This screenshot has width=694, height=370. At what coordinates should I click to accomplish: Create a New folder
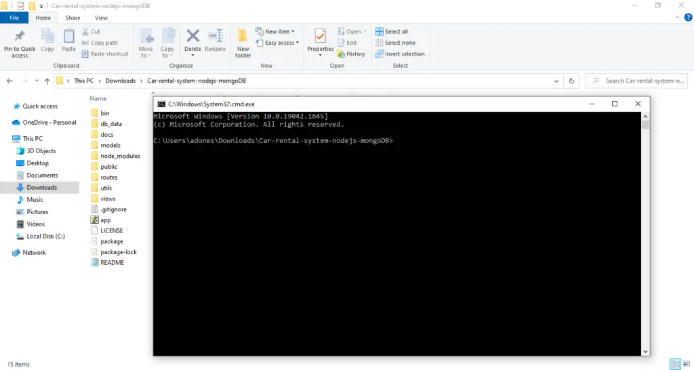[x=243, y=43]
